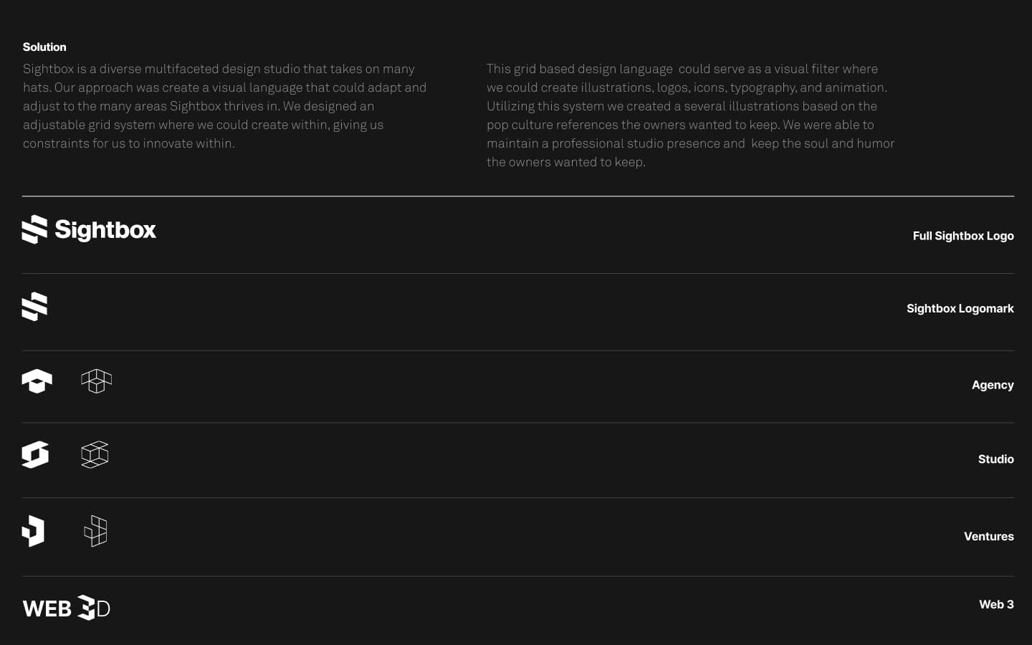Click the WEB 3D logo
Image resolution: width=1032 pixels, height=645 pixels.
[67, 608]
